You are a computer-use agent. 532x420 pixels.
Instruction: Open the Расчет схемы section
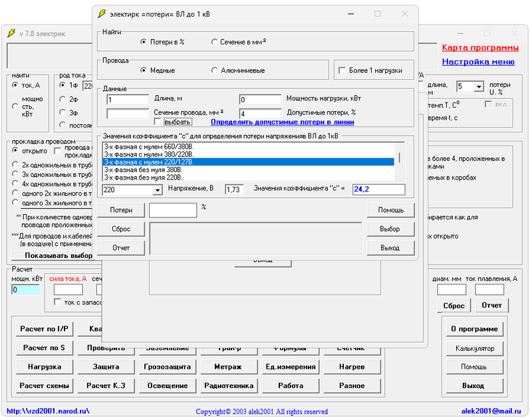pyautogui.click(x=45, y=385)
